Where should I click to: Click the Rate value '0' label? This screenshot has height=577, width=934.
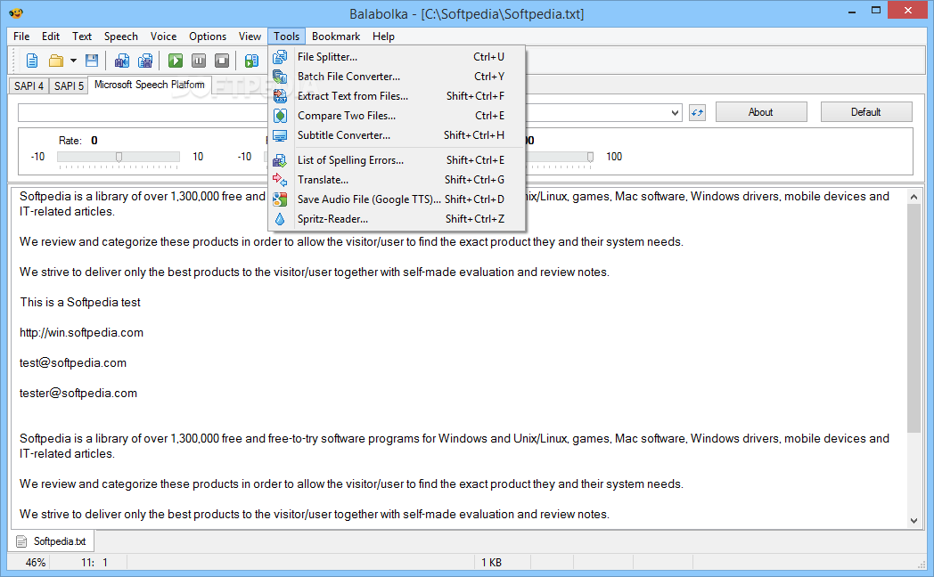tap(94, 141)
